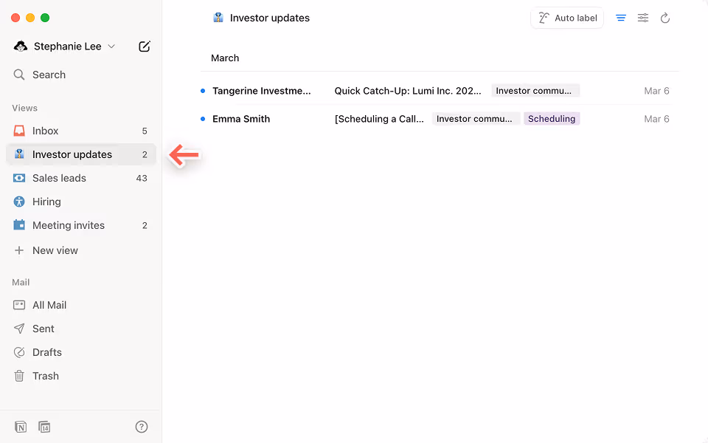Open Notion Calendar from the sidebar footer

(44, 427)
